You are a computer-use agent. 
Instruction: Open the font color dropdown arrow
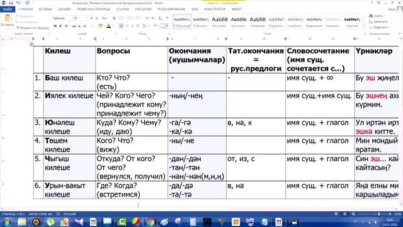113,26
